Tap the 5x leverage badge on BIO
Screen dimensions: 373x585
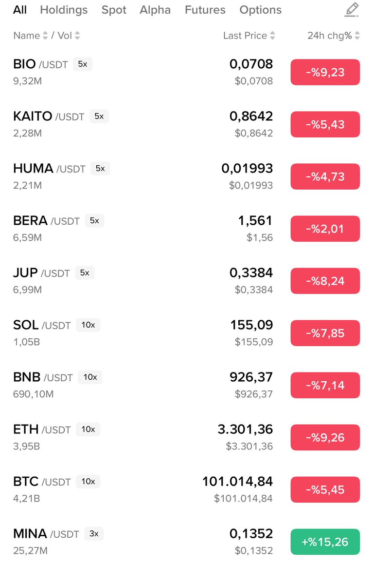pos(83,64)
